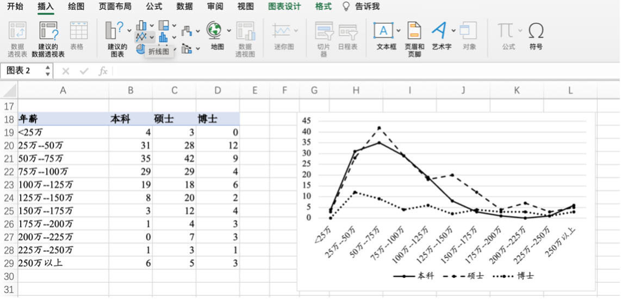
Task: Select the column chart icon in ribbon
Action: (x=141, y=25)
